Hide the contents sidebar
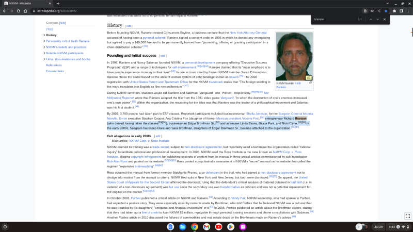 [x=62, y=23]
